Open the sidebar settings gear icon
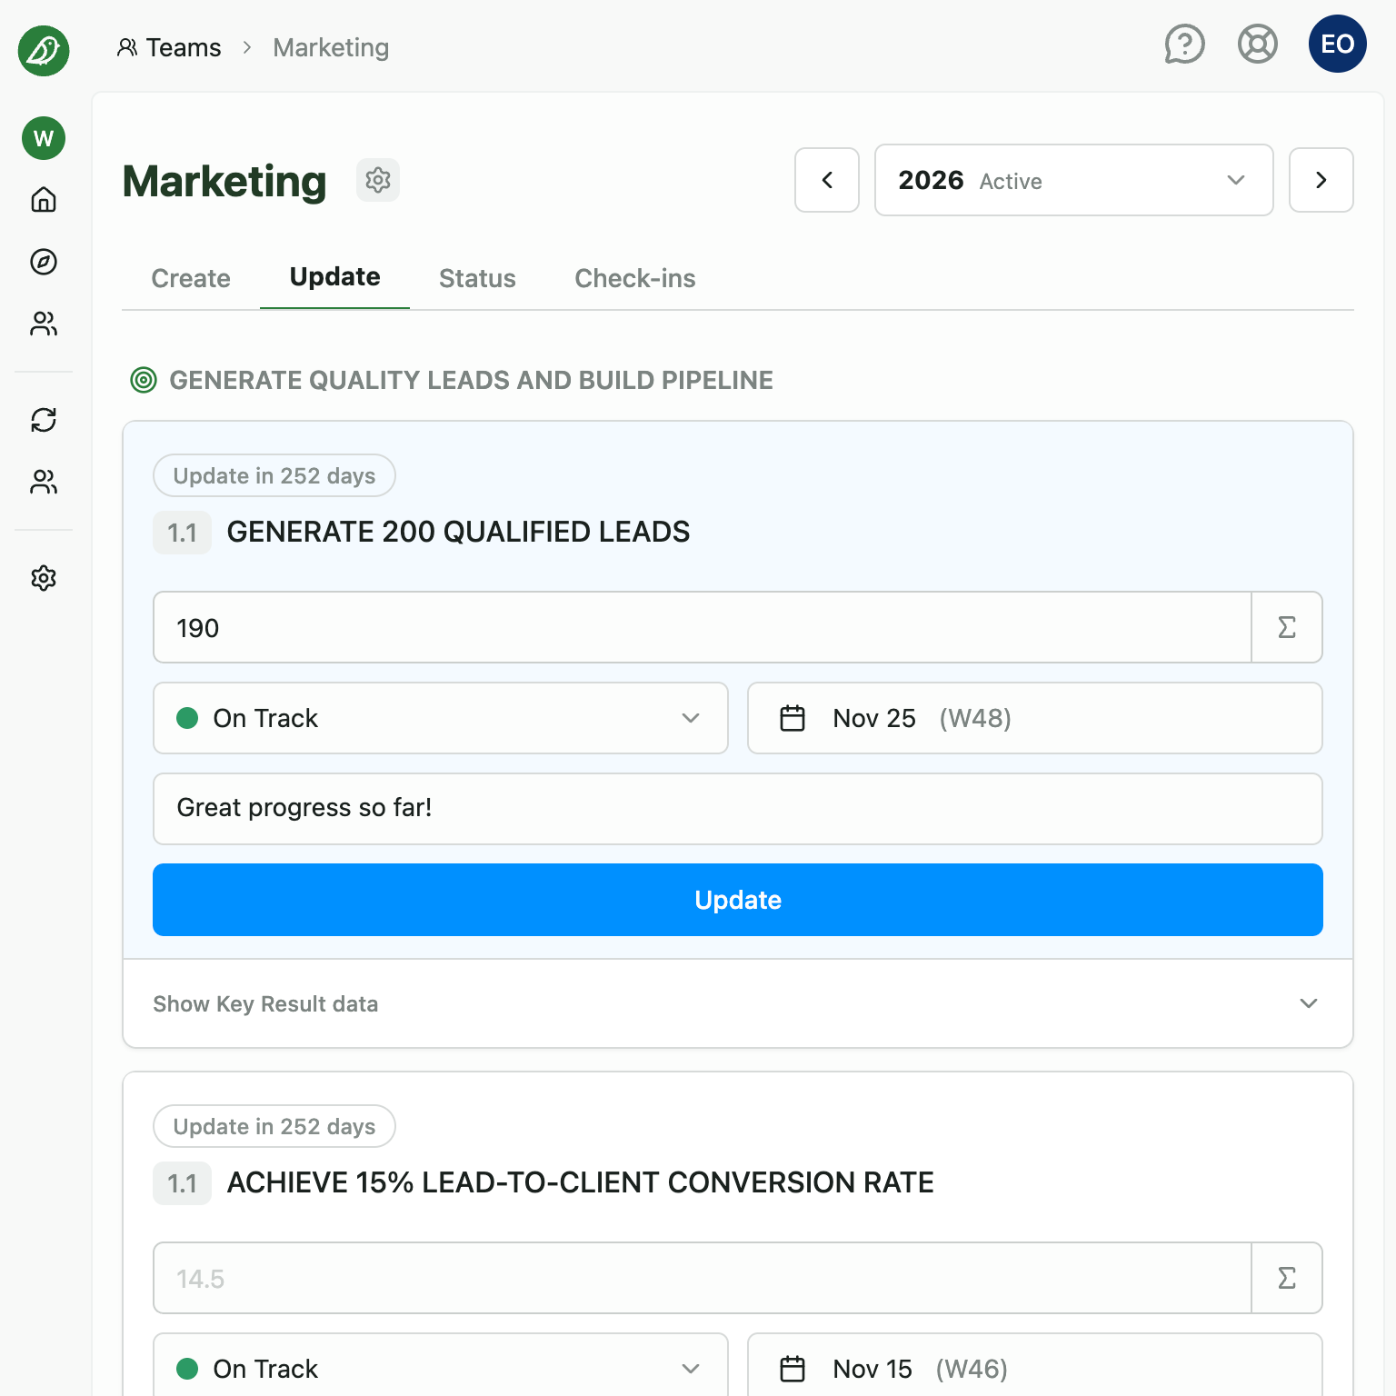 (44, 578)
